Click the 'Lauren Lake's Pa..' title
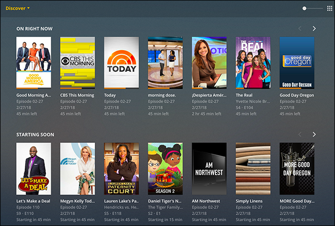Viewport: 335px width, 226px height. [121, 201]
